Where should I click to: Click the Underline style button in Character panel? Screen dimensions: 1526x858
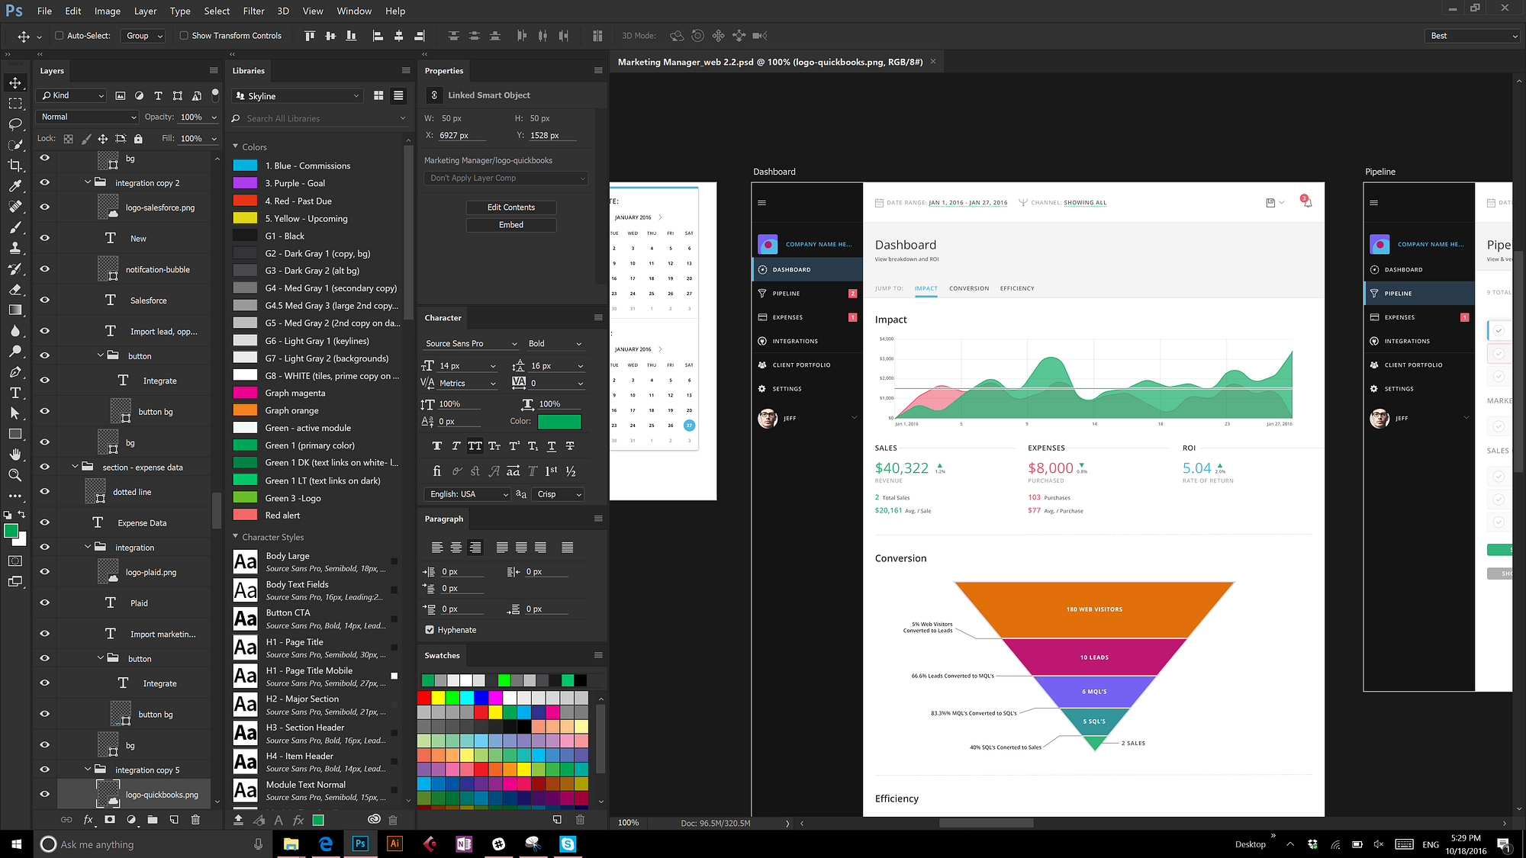(x=551, y=446)
